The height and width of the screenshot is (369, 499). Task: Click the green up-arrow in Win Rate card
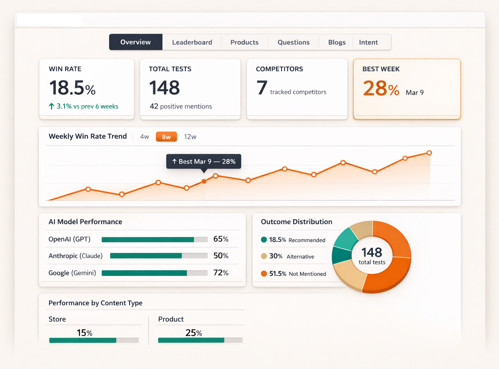click(52, 106)
